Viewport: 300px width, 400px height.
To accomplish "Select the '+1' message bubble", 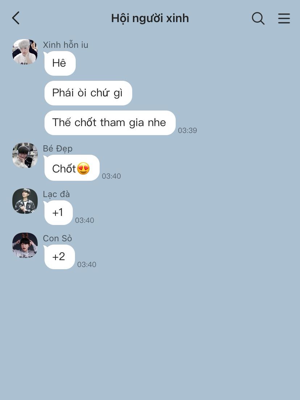I will coord(58,213).
